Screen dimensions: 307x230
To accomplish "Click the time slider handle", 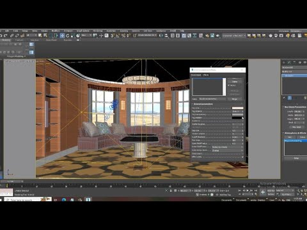I will (11, 181).
